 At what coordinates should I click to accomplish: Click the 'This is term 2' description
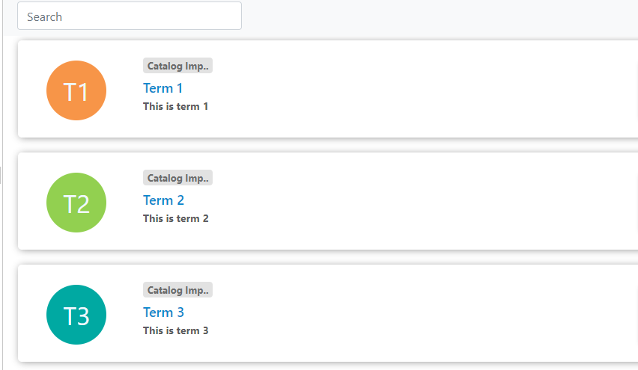[x=175, y=218]
